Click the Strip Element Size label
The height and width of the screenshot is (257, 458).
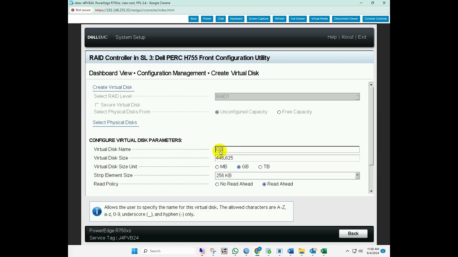point(113,175)
